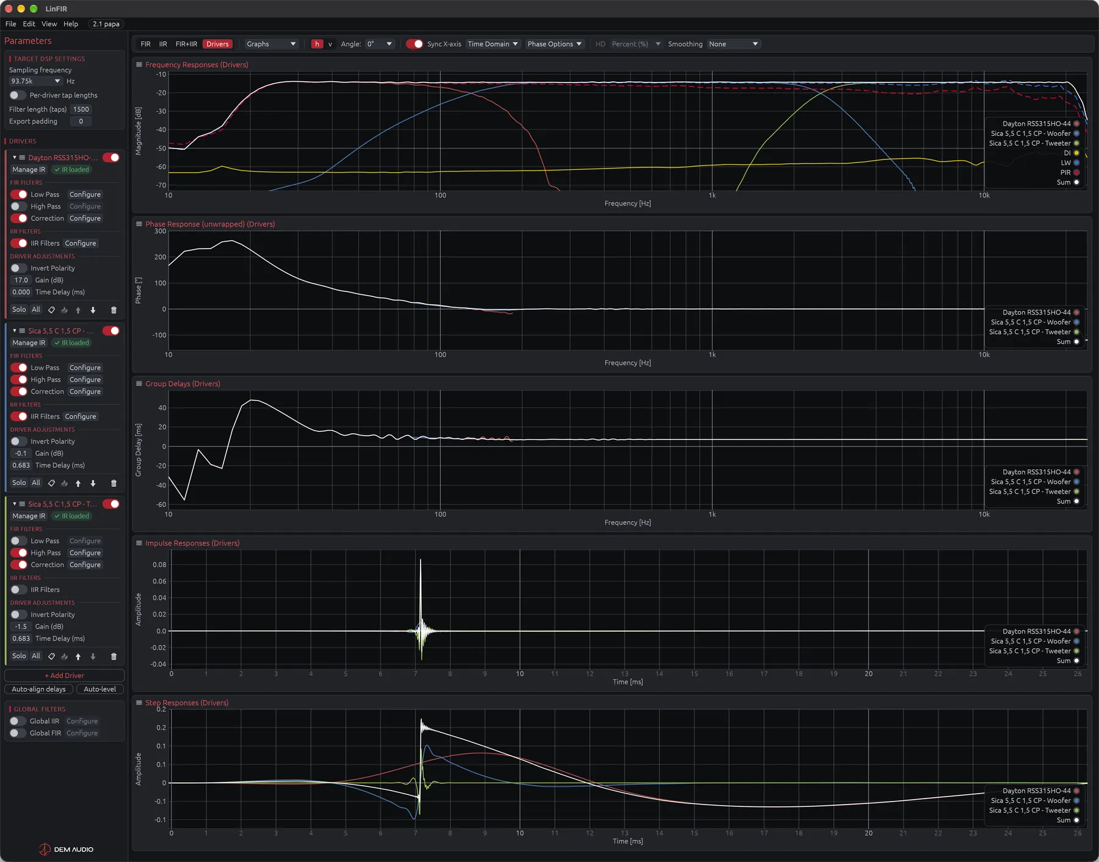Delete the Dayton RSS315HO driver via trash icon
Image resolution: width=1099 pixels, height=862 pixels.
click(x=114, y=310)
